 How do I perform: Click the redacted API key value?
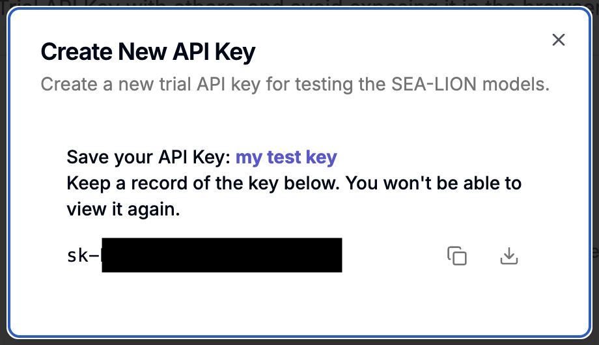pyautogui.click(x=221, y=255)
